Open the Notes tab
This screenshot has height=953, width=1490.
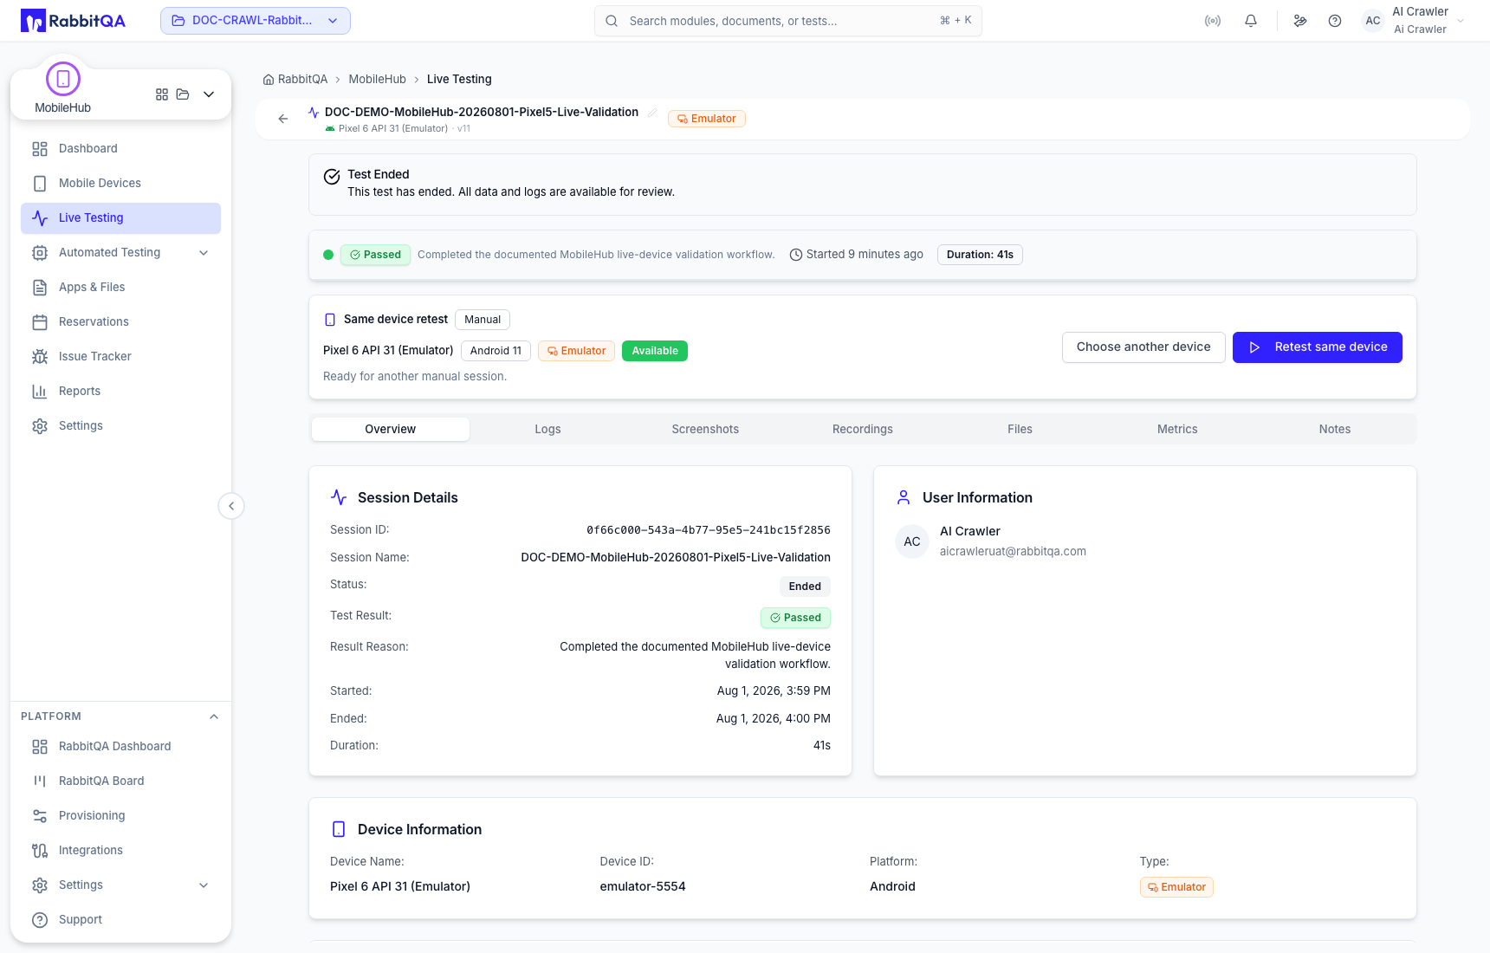coord(1335,429)
